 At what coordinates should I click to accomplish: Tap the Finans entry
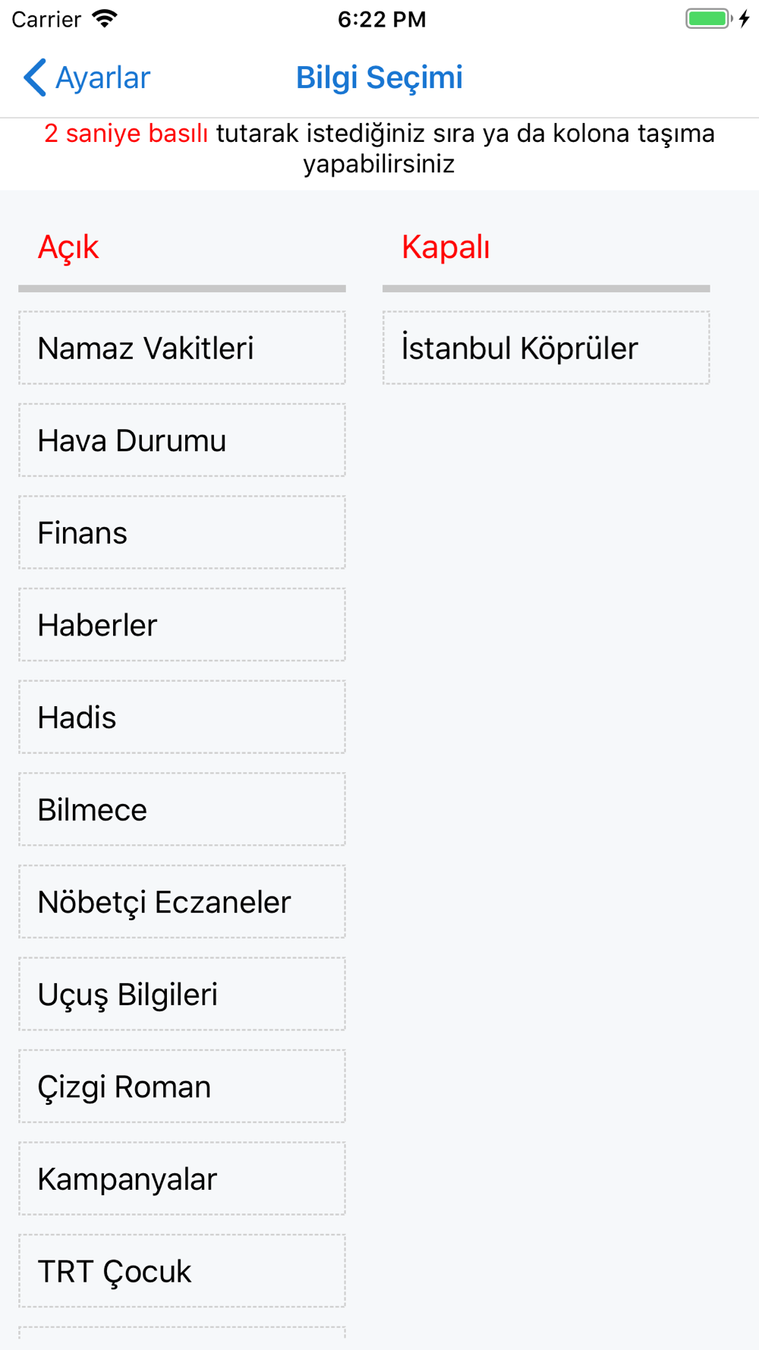(x=182, y=532)
